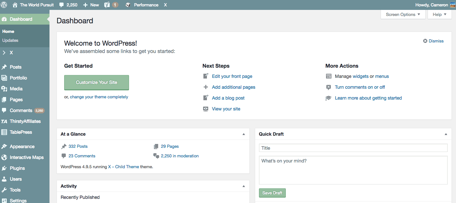Viewport: 456px width, 203px height.
Task: Click the Dashboard gauge icon in sidebar
Action: point(4,19)
